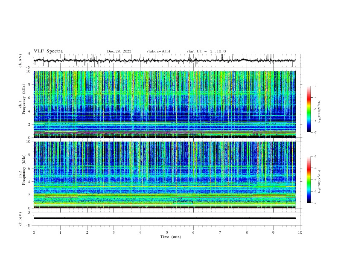Viewport: 338px width, 261px height.
Task: Click the date 'Dec. 28, 2022'
Action: pyautogui.click(x=119, y=51)
